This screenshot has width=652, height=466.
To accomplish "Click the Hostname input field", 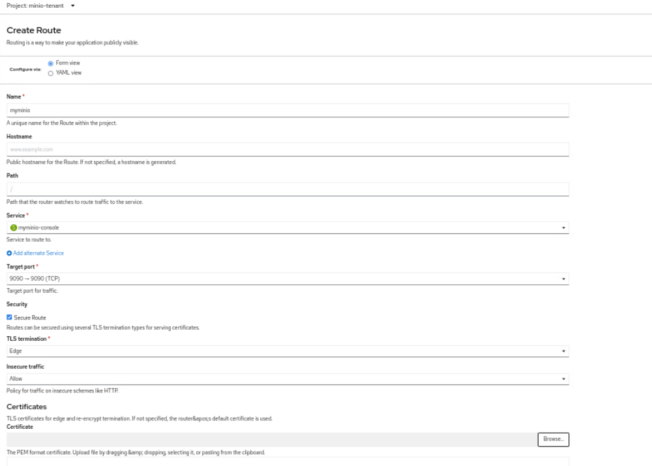I will 287,149.
